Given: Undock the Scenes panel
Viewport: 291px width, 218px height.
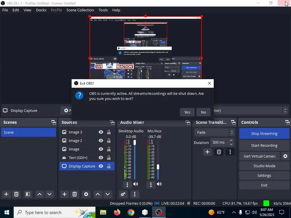Looking at the screenshot, I should (x=54, y=122).
